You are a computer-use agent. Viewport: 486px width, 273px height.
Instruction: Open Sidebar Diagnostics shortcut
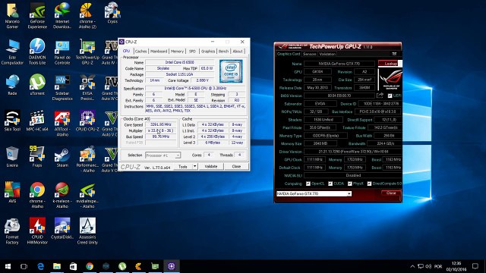point(62,87)
